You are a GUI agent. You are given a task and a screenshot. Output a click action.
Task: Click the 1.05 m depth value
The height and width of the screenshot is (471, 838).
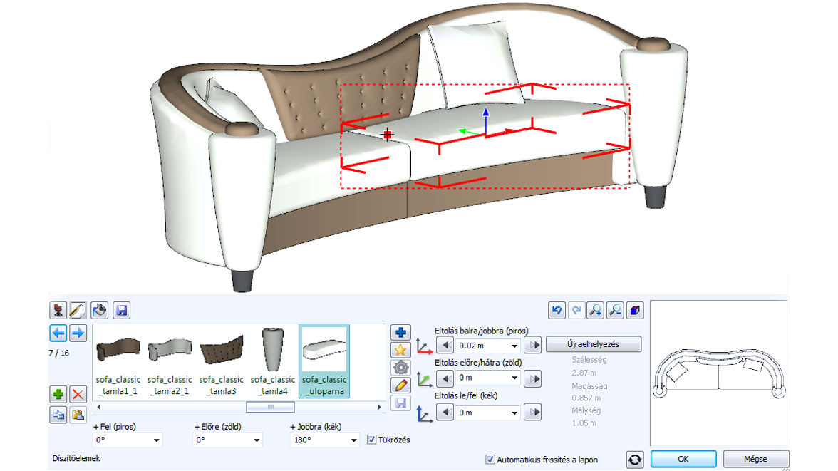tap(584, 423)
